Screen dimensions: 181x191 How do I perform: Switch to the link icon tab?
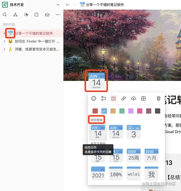coord(123,99)
